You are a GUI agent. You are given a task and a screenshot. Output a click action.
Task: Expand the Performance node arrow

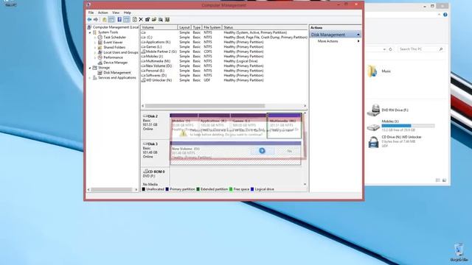pos(95,57)
